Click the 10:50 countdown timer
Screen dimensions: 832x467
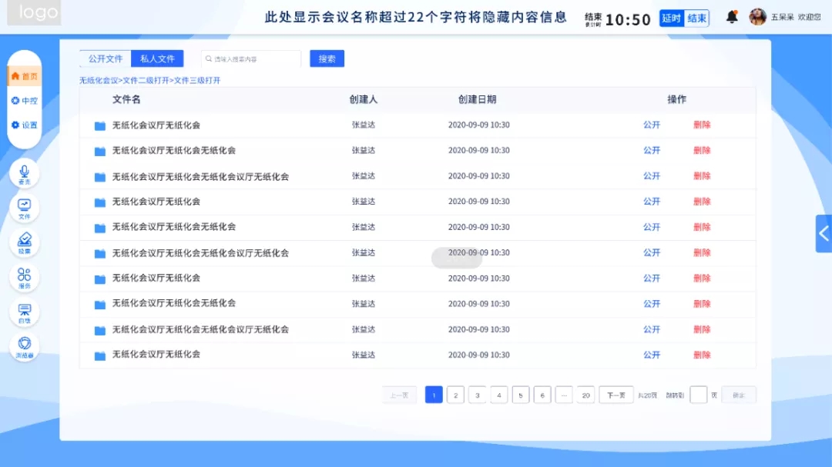coord(628,19)
